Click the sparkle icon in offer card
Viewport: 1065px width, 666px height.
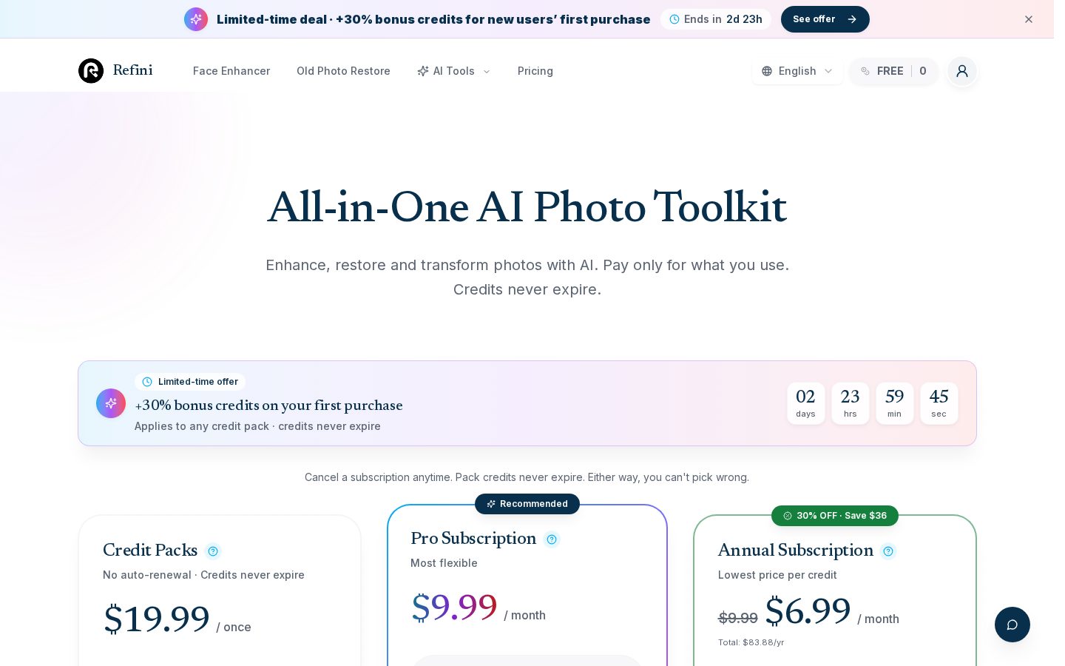point(111,403)
